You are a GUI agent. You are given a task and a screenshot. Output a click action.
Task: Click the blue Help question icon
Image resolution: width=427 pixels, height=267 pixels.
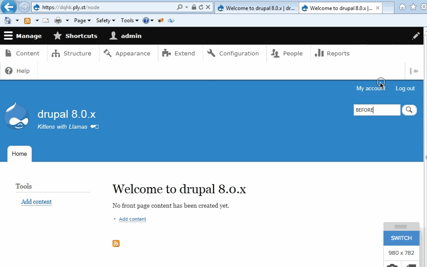click(x=146, y=21)
